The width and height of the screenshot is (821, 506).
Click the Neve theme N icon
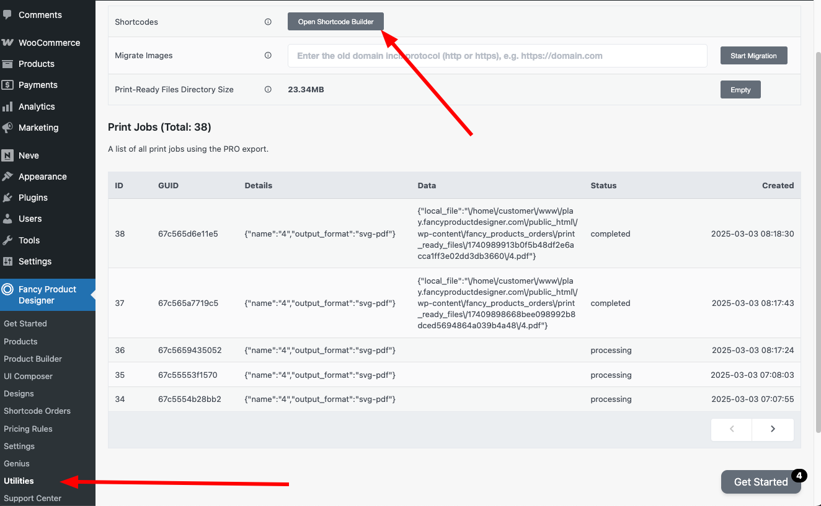pos(7,155)
